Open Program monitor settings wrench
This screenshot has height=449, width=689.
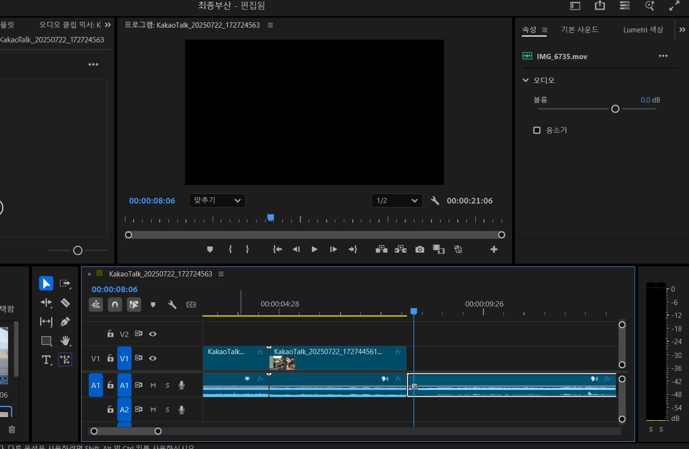[435, 201]
